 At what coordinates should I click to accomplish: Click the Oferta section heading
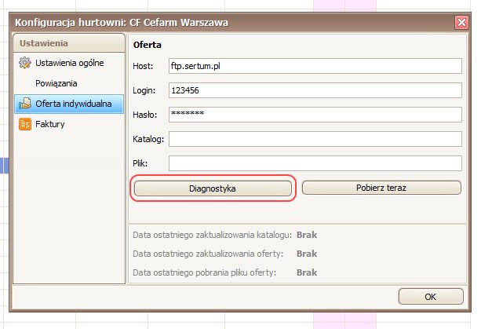coord(148,45)
